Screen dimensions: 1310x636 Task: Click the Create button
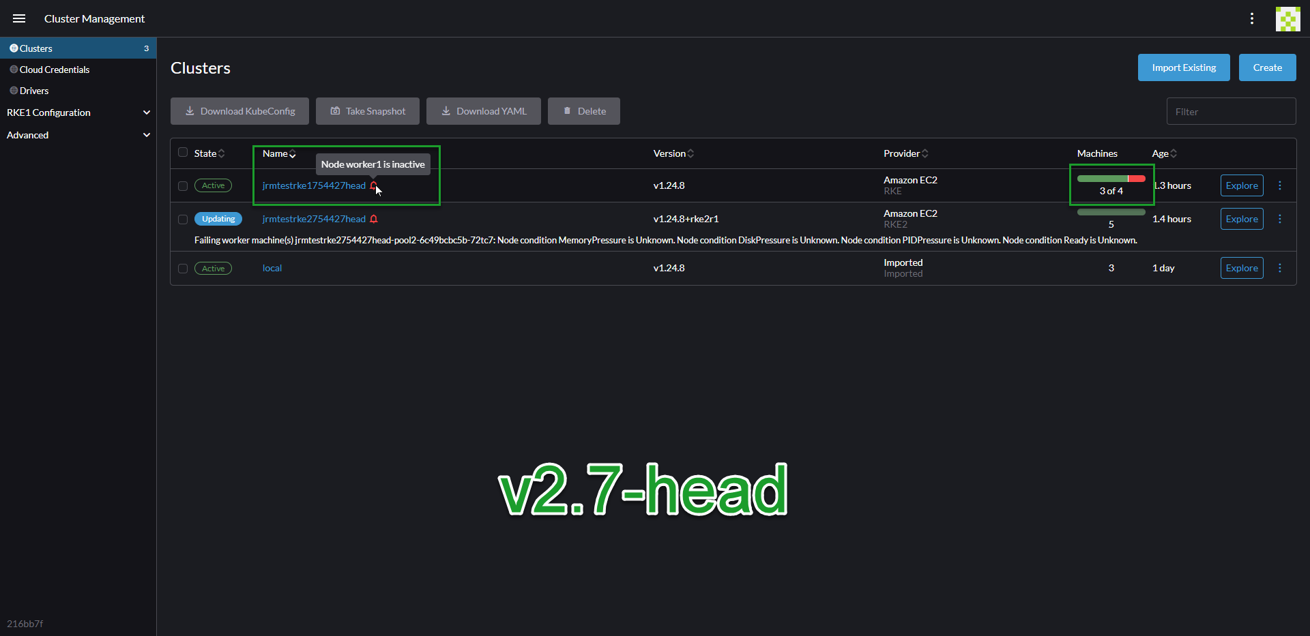(1267, 67)
